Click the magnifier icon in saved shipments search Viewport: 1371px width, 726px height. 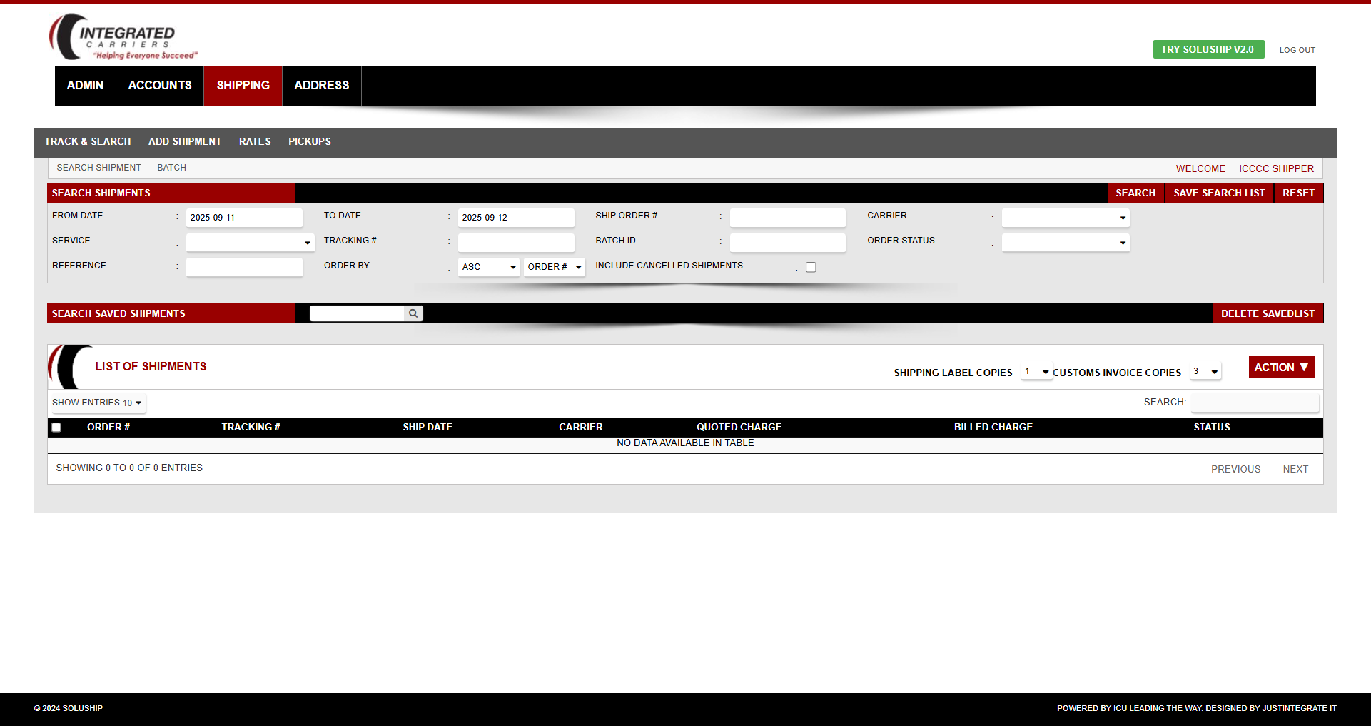pyautogui.click(x=413, y=313)
